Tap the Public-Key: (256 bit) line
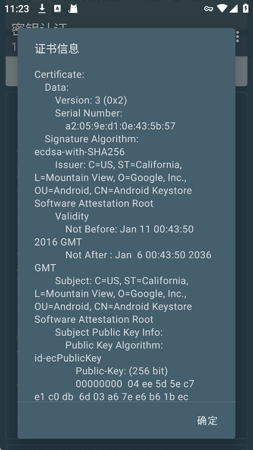This screenshot has height=450, width=253. pyautogui.click(x=122, y=371)
